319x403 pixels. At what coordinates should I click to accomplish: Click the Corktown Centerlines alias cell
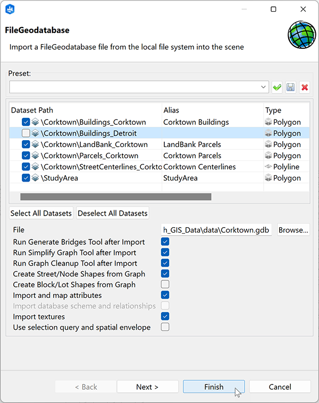tap(199, 167)
